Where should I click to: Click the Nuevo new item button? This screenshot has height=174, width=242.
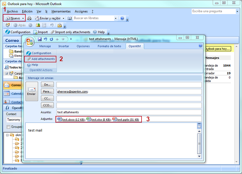coord(13,18)
